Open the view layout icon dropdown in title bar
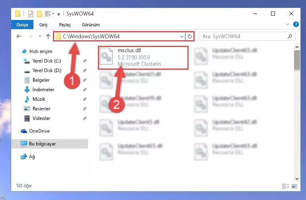The width and height of the screenshot is (306, 200). (49, 14)
